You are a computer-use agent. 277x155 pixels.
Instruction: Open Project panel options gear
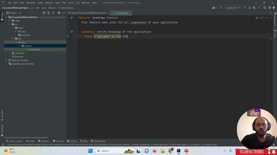(59, 13)
